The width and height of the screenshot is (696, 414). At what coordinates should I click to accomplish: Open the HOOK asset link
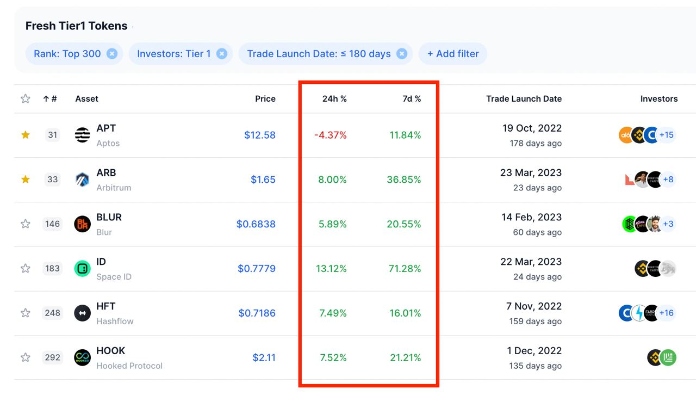tap(110, 351)
